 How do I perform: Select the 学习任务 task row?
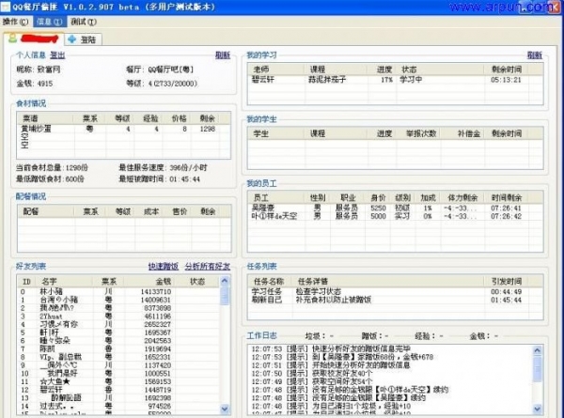[395, 291]
